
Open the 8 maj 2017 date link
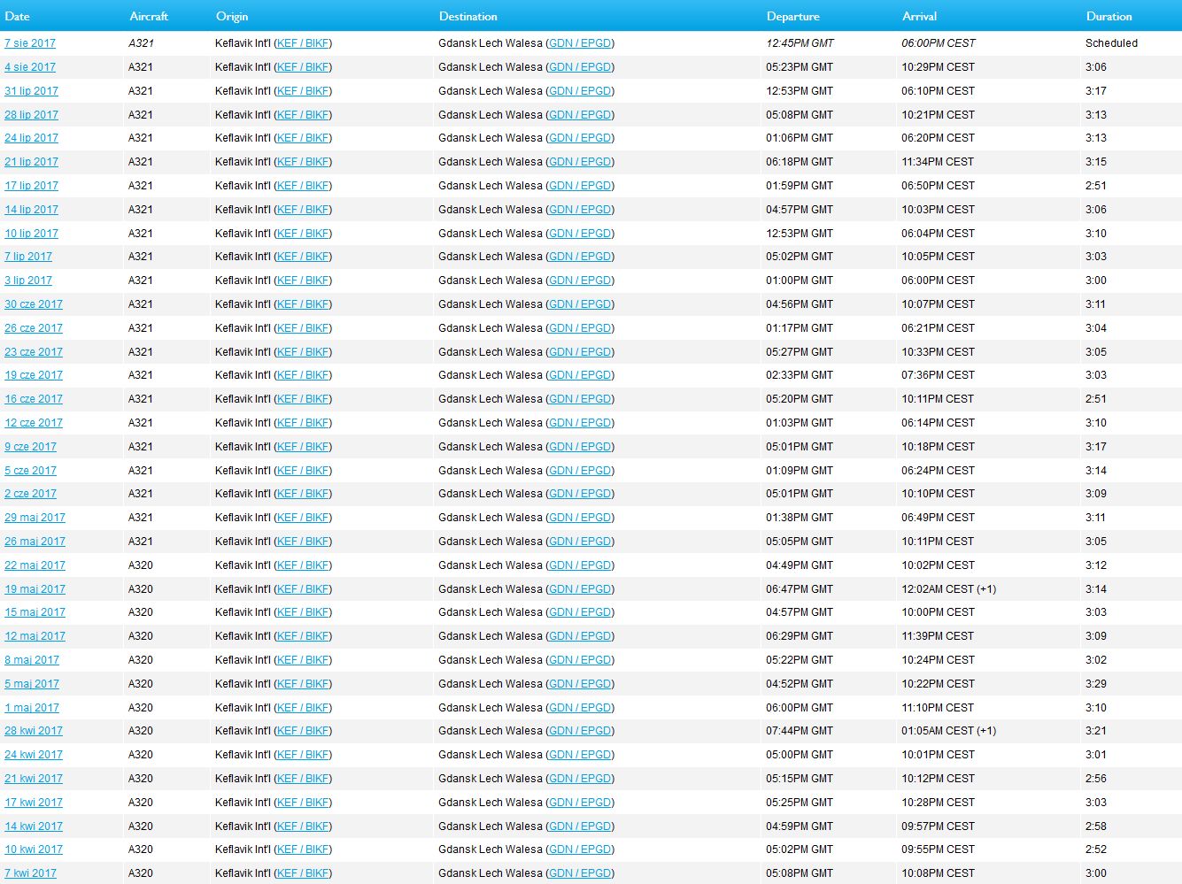pyautogui.click(x=32, y=660)
